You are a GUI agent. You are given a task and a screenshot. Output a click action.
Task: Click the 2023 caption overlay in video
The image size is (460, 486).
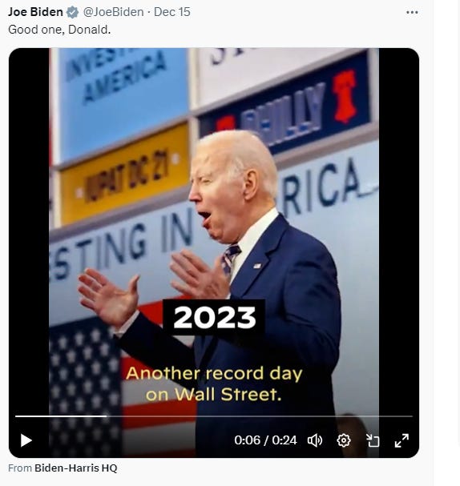point(214,317)
